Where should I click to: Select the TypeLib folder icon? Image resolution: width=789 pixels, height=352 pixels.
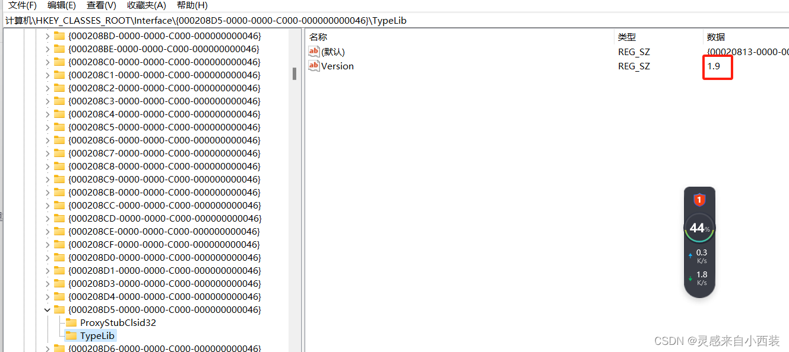point(71,335)
